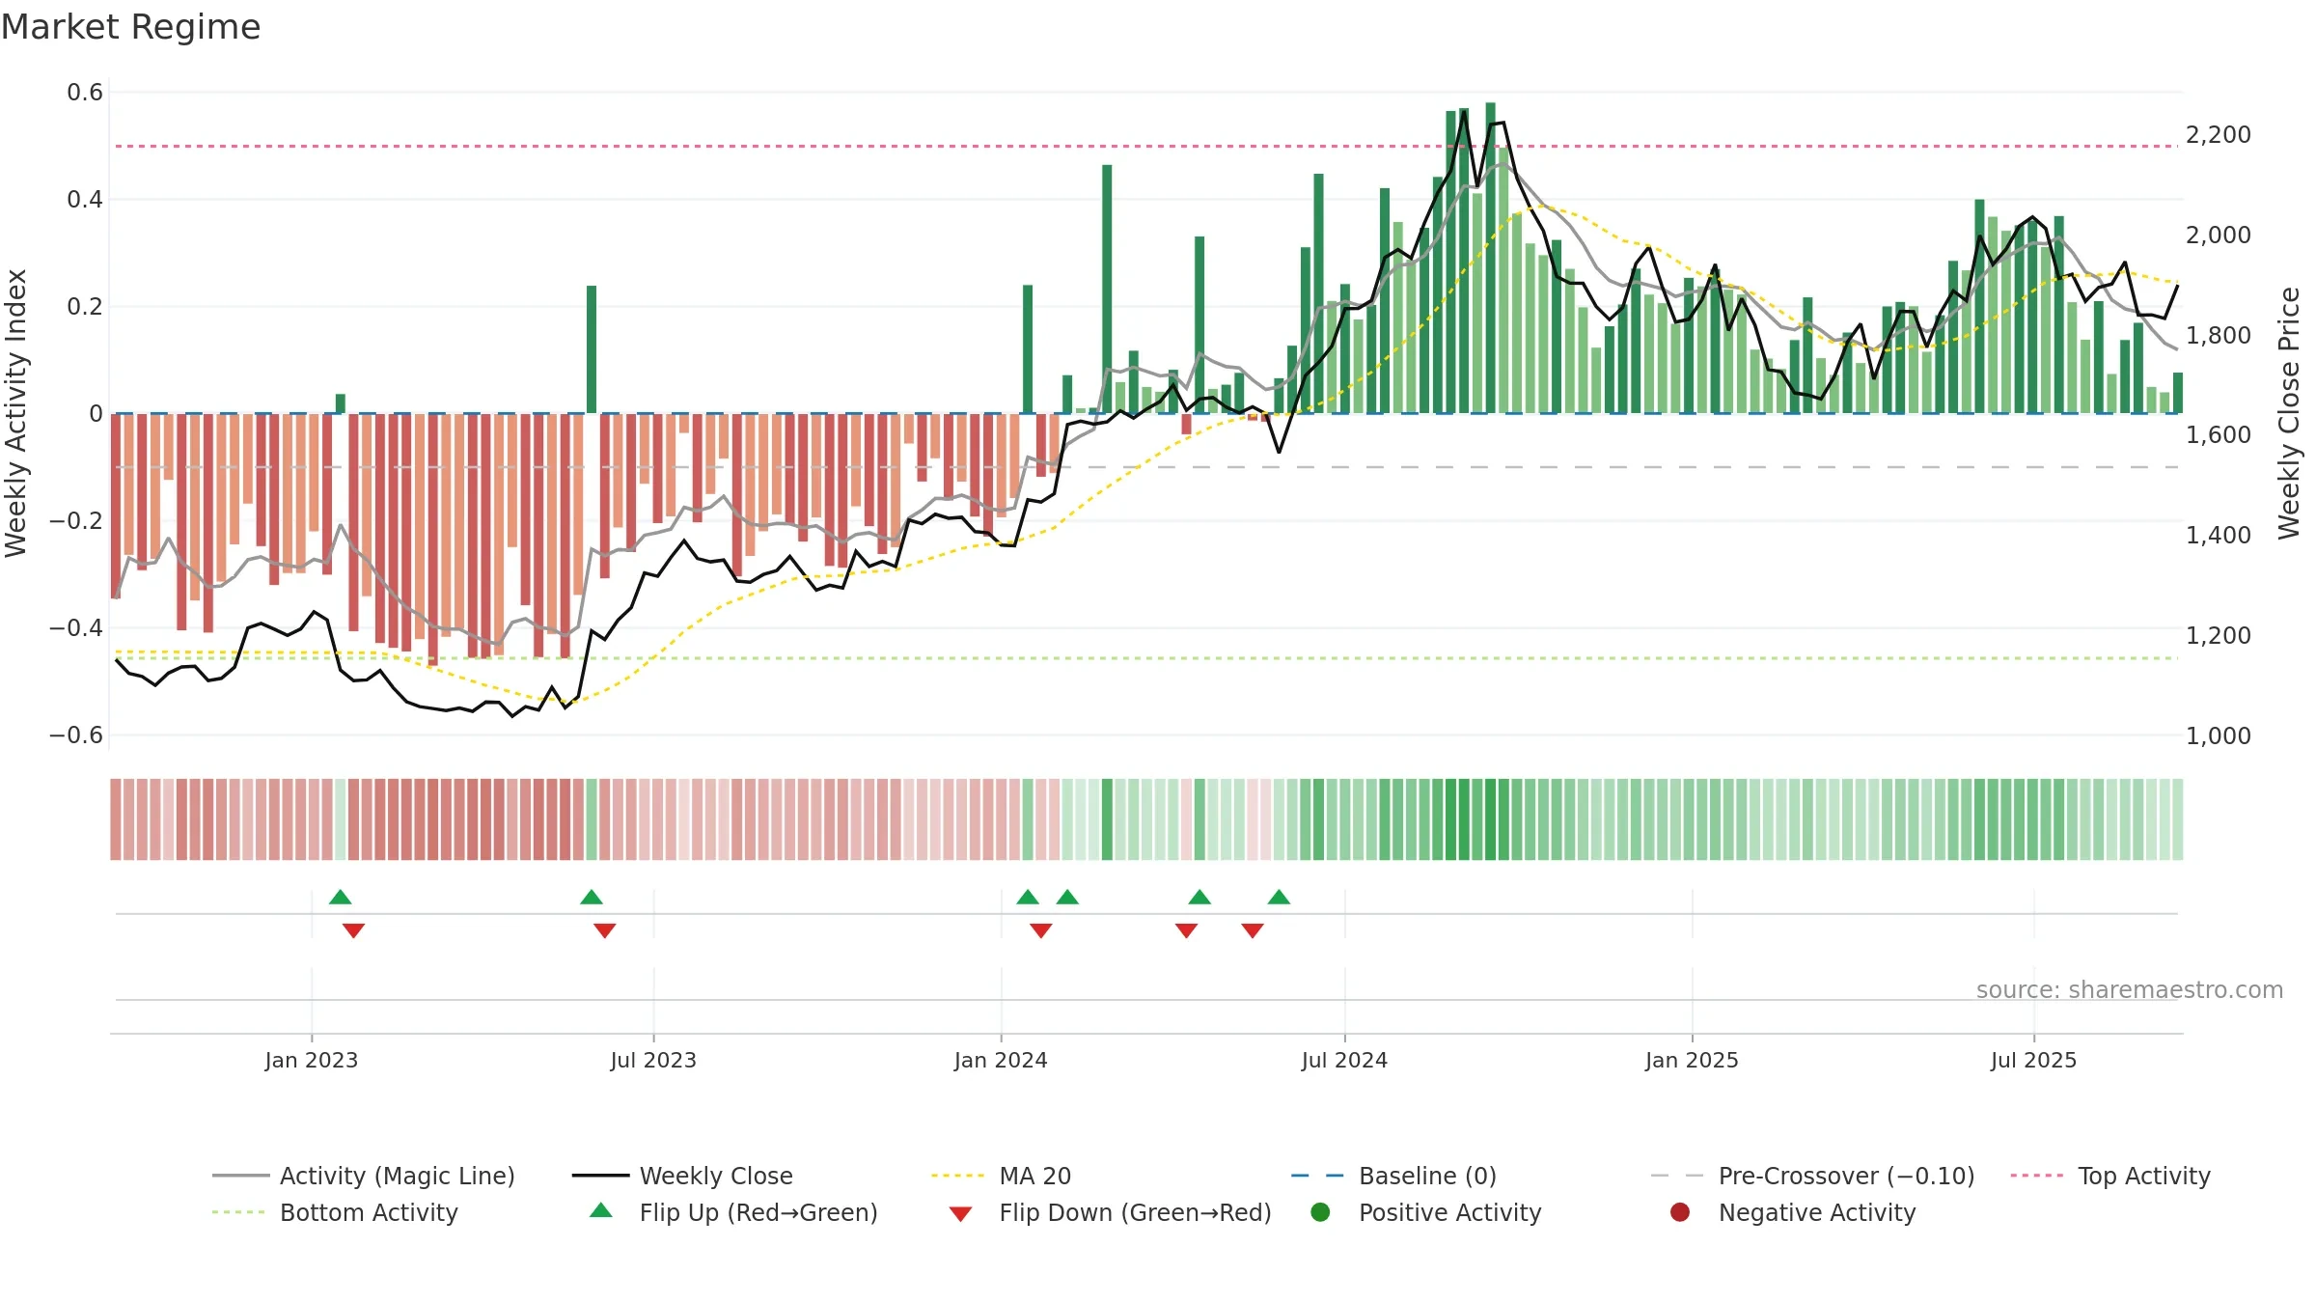The image size is (2316, 1303).
Task: Select the flip-down marker in early June 2023
Action: point(605,930)
